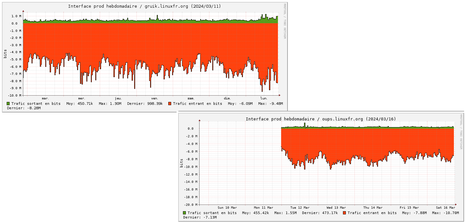Click the 'Sun 10 Mar' x-axis label
Image resolution: width=466 pixels, height=223 pixels.
point(227,208)
